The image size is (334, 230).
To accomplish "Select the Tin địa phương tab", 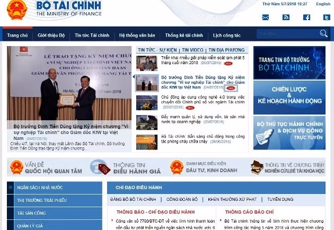I will (226, 50).
